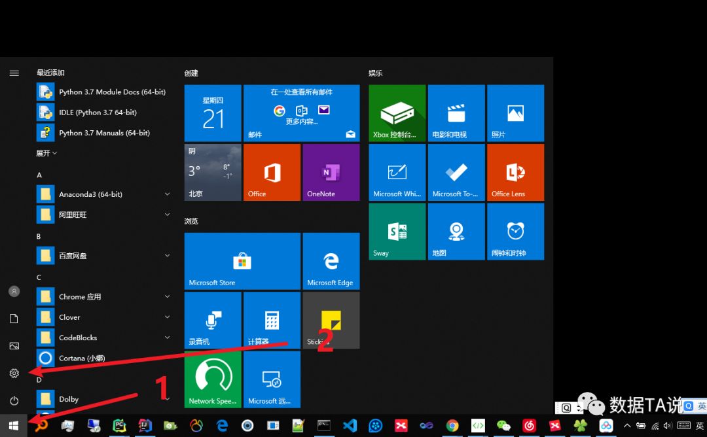The width and height of the screenshot is (707, 437).
Task: Expand the 阿里旺旺 folder chevron
Action: click(168, 215)
